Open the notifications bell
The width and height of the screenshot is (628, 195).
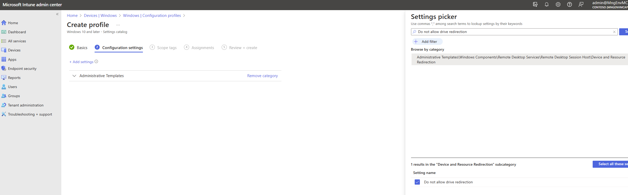click(x=547, y=4)
